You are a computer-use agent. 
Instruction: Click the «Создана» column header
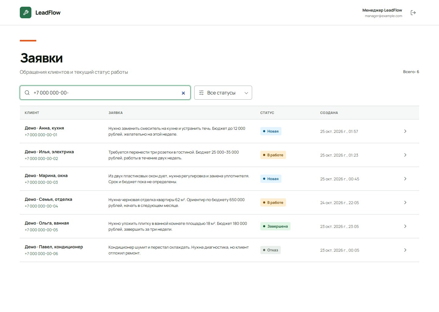[x=329, y=113]
